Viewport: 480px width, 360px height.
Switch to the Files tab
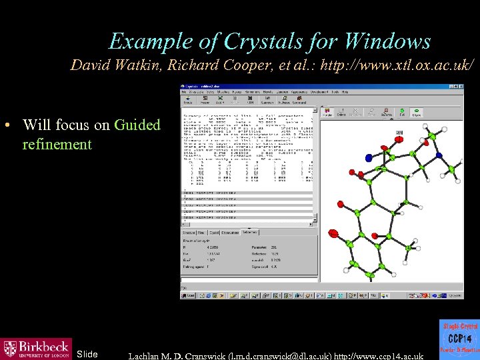pos(201,233)
